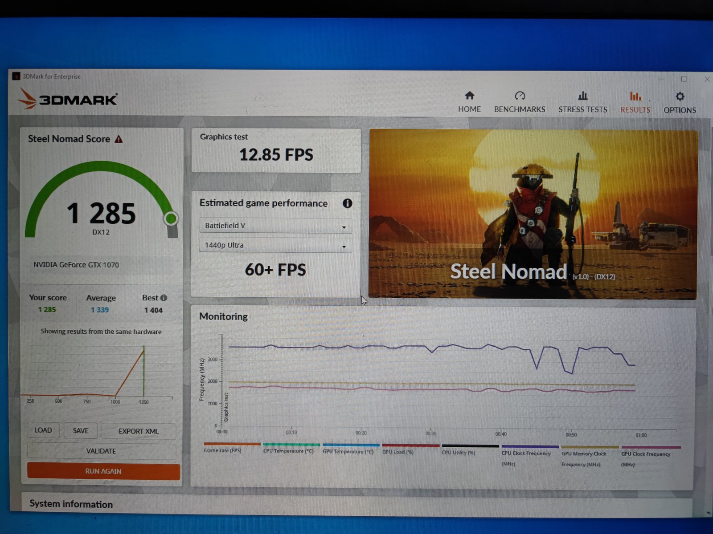Click the SAVE button

(x=81, y=431)
